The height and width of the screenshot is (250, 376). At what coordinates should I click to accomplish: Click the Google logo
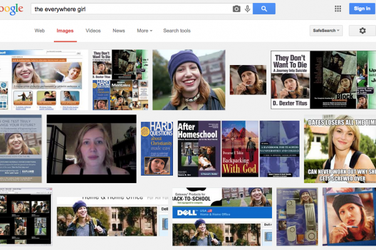point(11,9)
